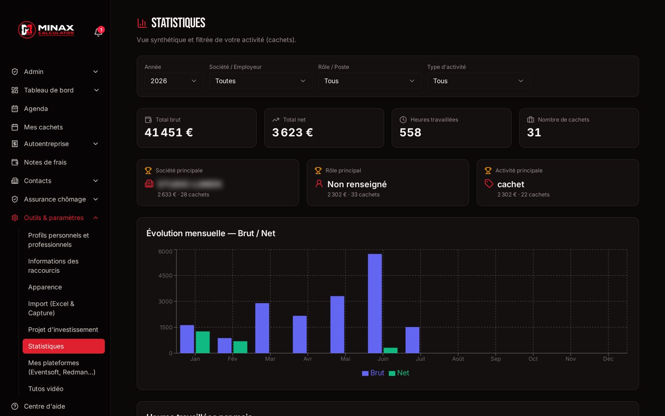Click the Mar Brut bar in chart
Screen dimensions: 665x416
click(262, 328)
